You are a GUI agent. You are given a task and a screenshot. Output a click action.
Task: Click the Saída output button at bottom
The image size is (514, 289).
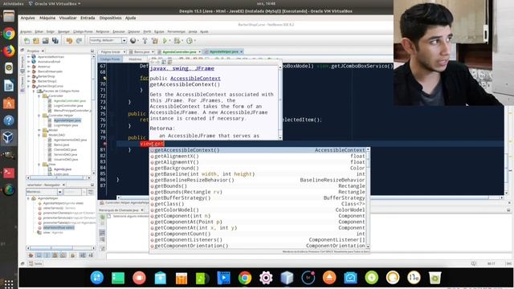click(35, 264)
